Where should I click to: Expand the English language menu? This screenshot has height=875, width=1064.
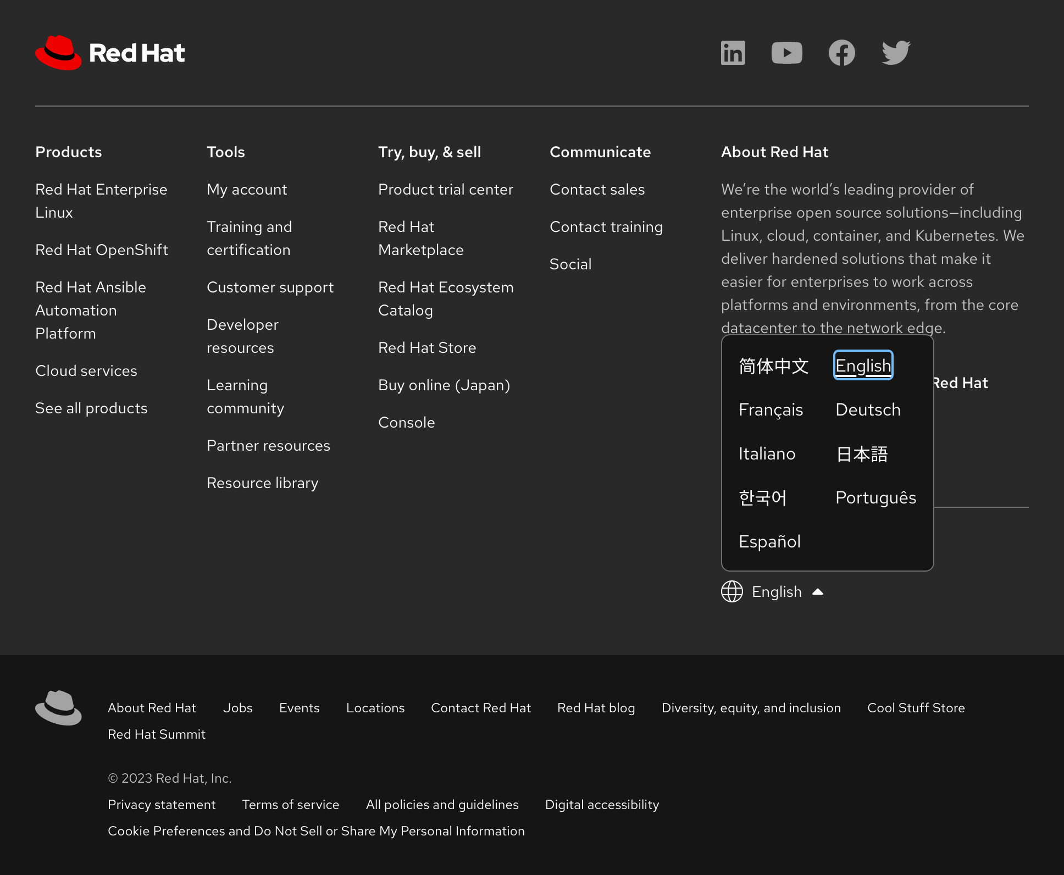click(x=773, y=592)
